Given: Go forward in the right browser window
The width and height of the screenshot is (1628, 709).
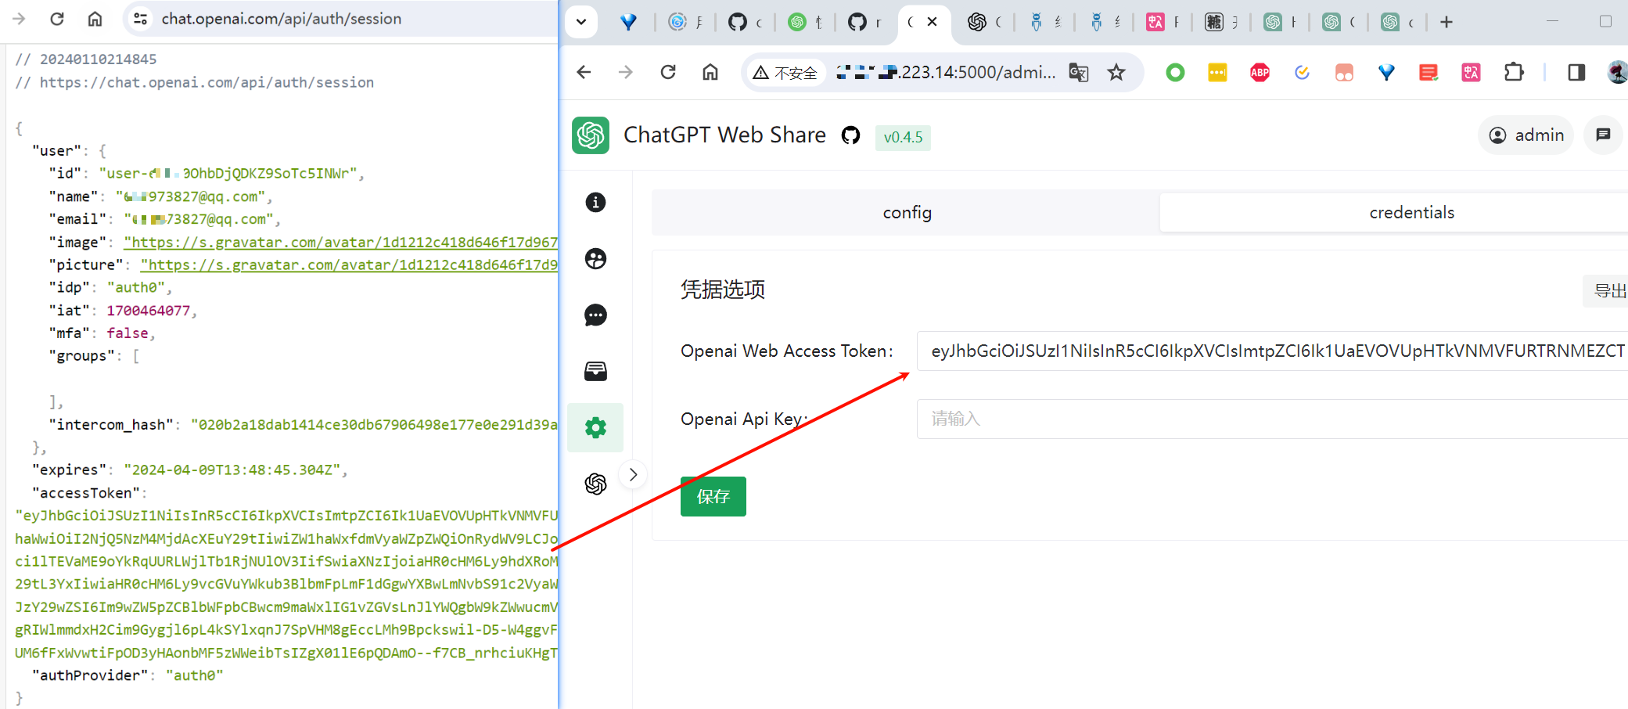Looking at the screenshot, I should pos(626,73).
